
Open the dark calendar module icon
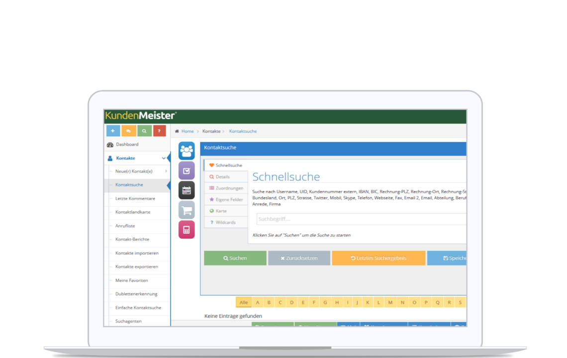tap(187, 190)
